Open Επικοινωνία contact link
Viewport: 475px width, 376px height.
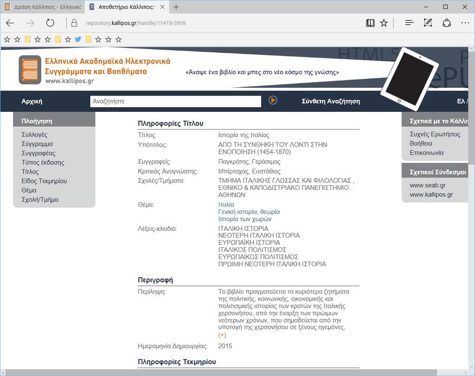click(x=427, y=153)
